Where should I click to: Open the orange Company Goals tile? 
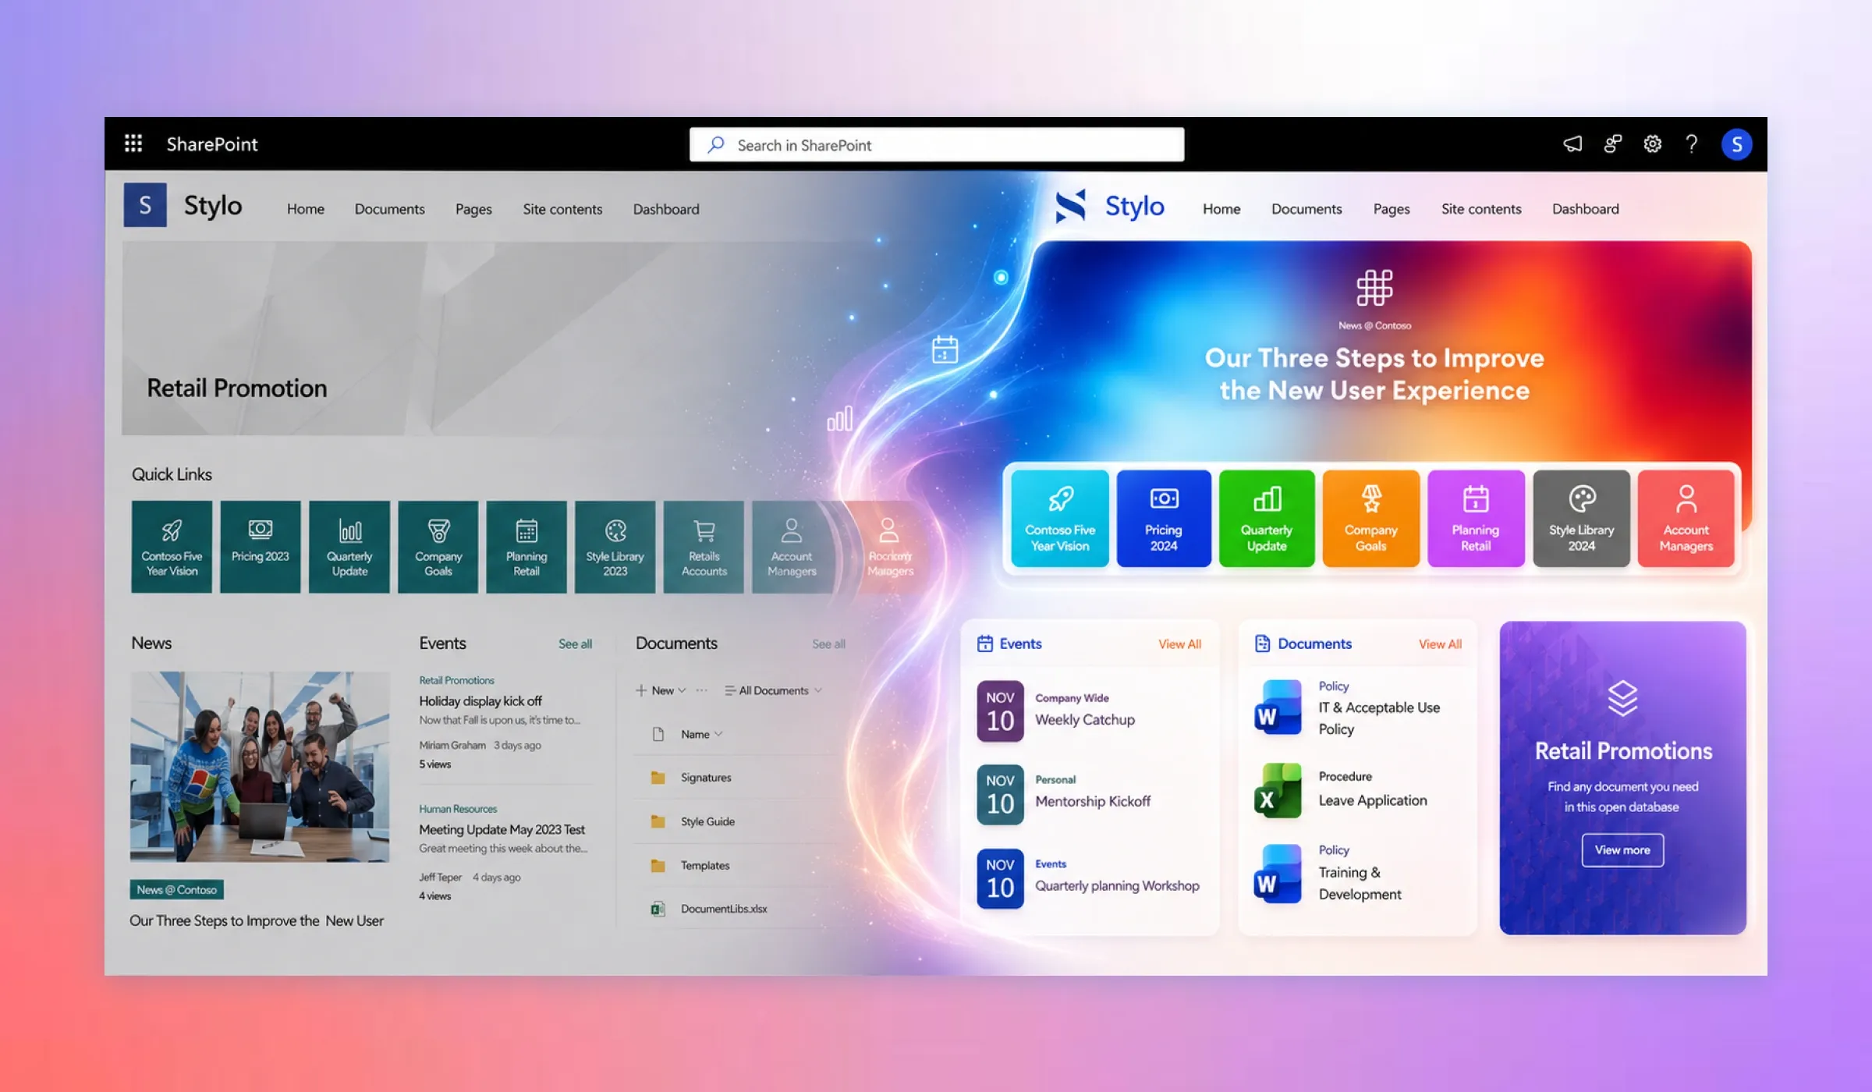pyautogui.click(x=1371, y=518)
